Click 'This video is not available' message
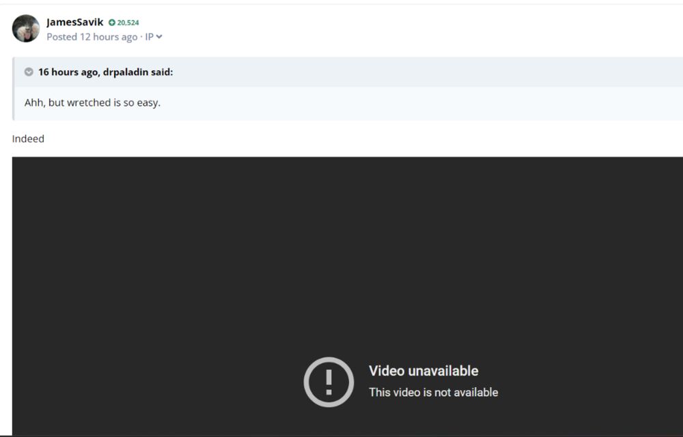 pyautogui.click(x=433, y=392)
